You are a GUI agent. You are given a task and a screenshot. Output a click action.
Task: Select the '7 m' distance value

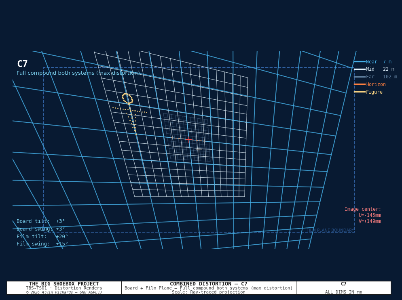click(x=387, y=62)
